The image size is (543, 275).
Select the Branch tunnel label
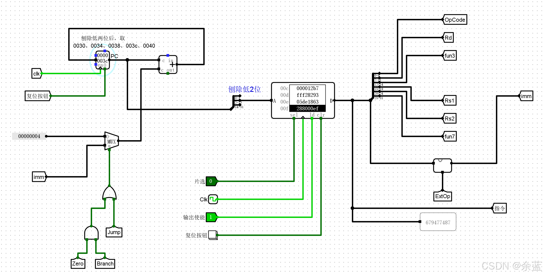tap(105, 264)
